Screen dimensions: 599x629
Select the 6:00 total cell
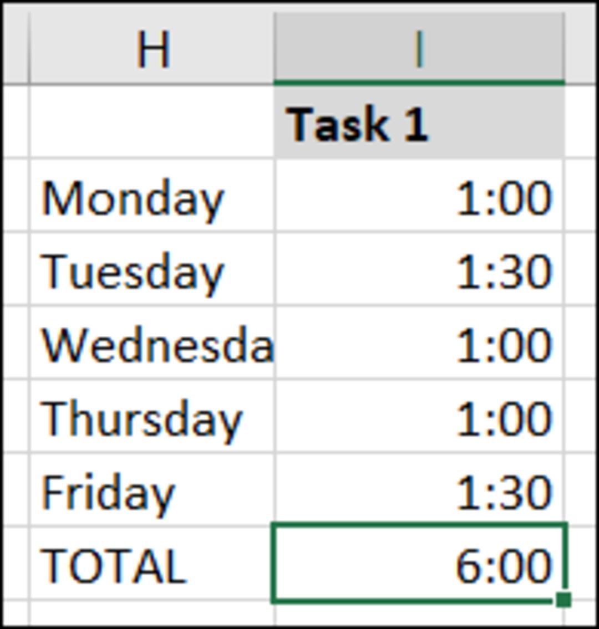[419, 563]
